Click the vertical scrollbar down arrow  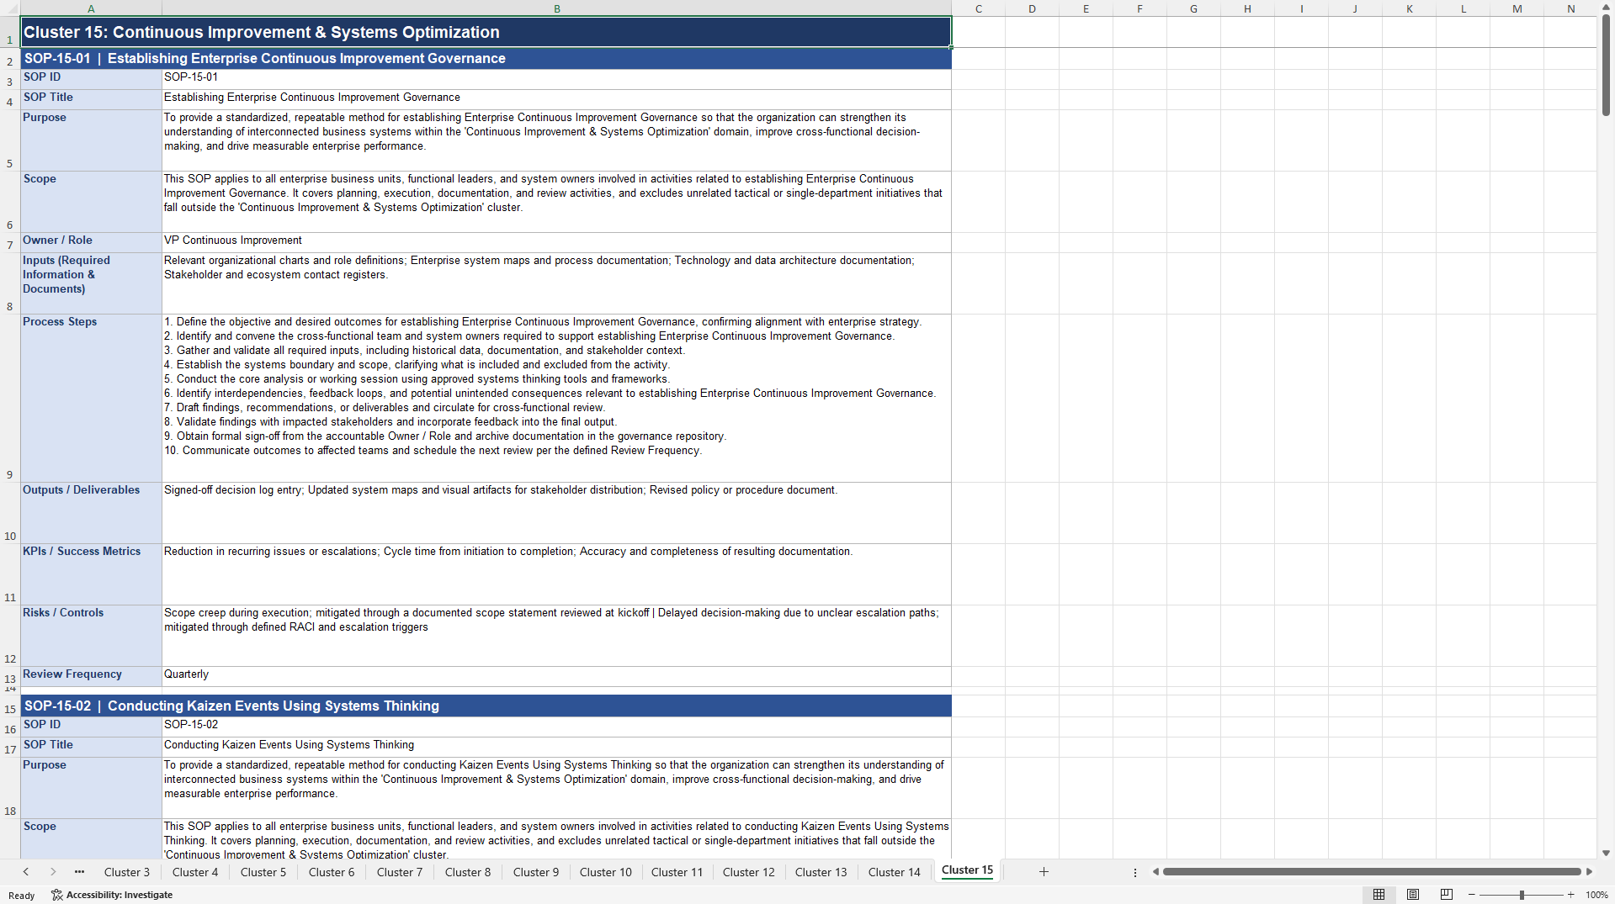coord(1606,853)
